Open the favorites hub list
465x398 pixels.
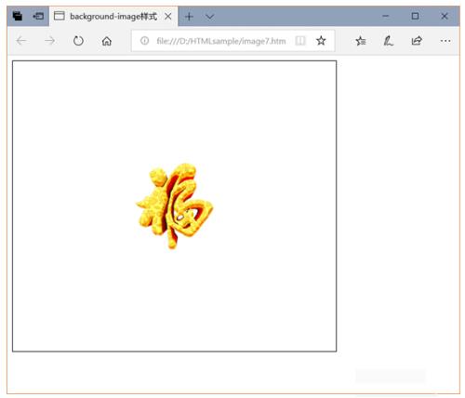point(361,41)
